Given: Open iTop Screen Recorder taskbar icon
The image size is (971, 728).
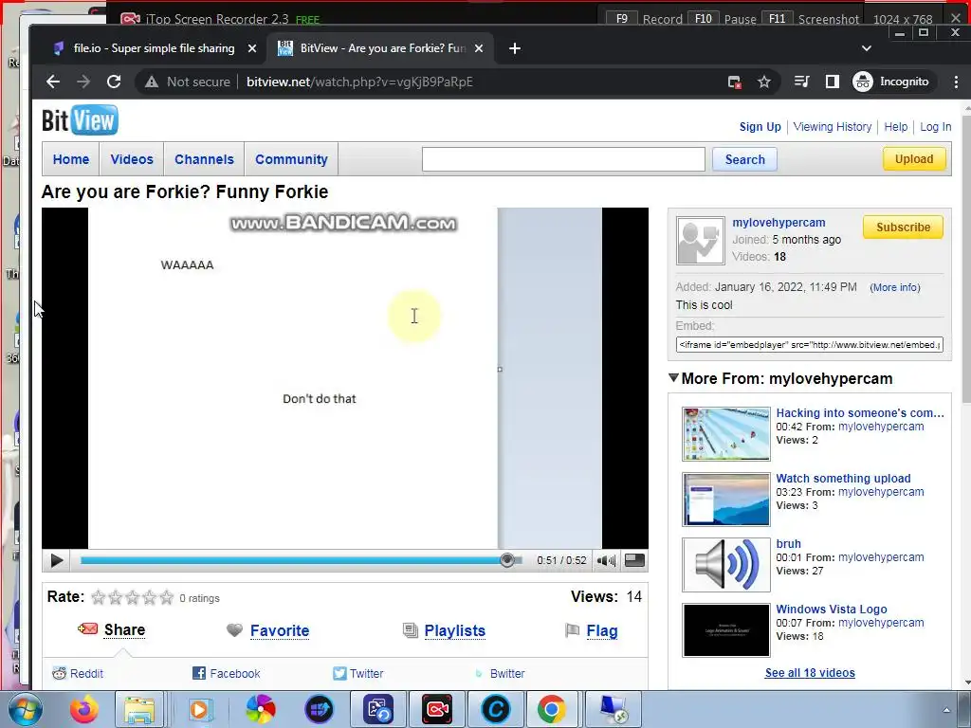Looking at the screenshot, I should (x=437, y=709).
